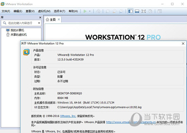Click the take snapshot toolbar icon
Image resolution: width=187 pixels, height=133 pixels.
click(x=108, y=11)
